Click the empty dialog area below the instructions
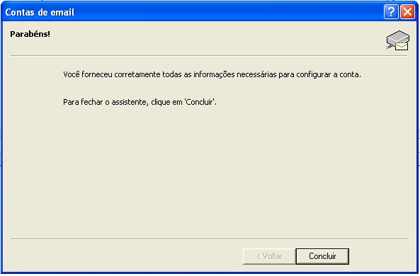420x276 pixels. tap(210, 171)
